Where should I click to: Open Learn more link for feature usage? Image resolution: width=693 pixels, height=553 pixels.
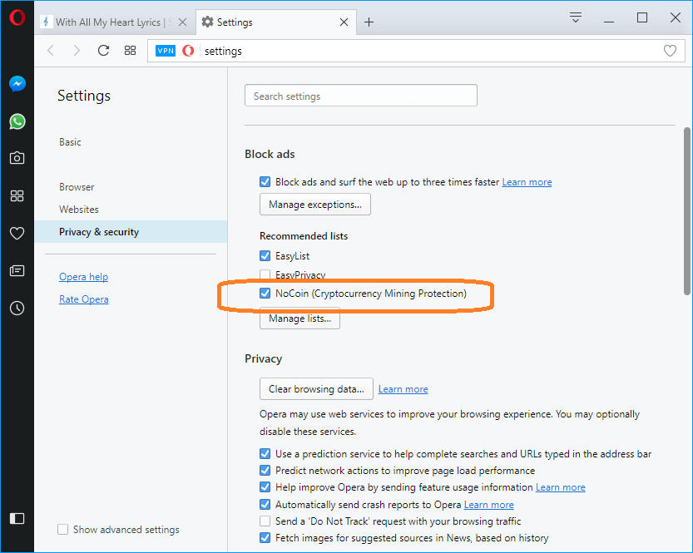(x=561, y=487)
